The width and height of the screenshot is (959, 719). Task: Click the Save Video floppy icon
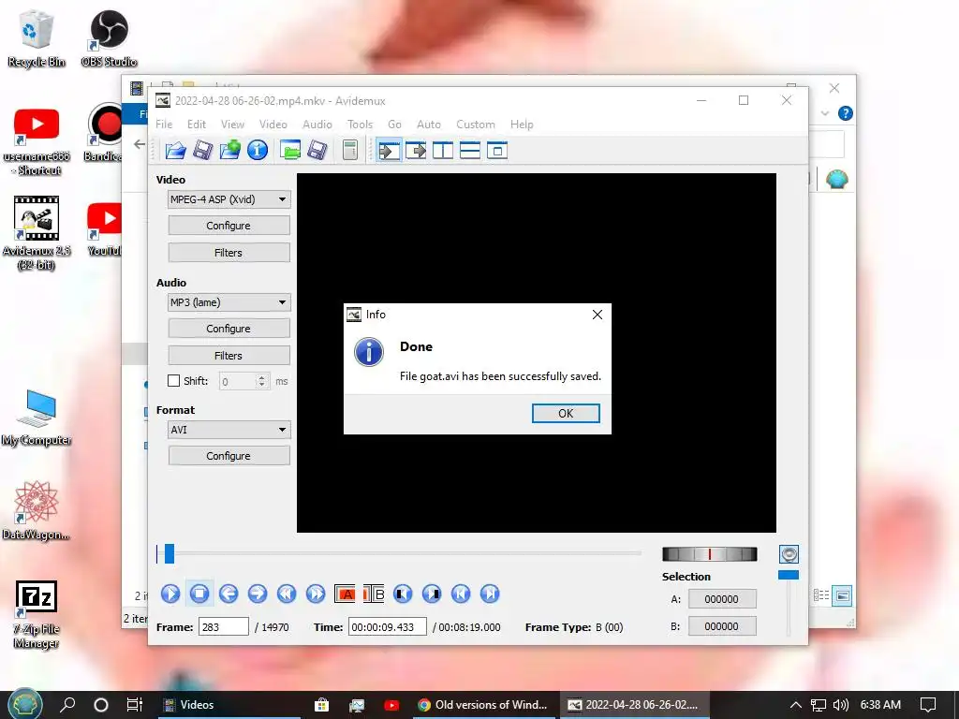point(202,150)
